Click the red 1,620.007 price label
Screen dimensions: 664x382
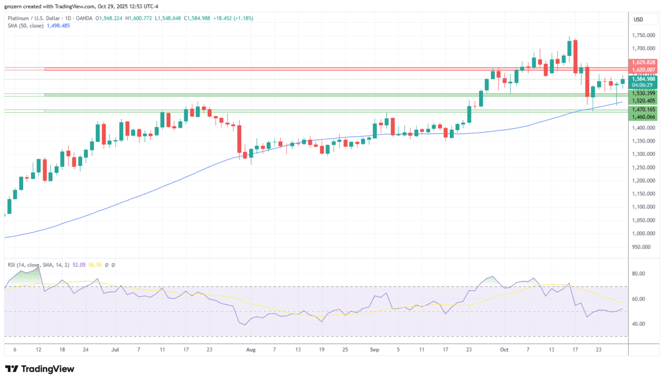click(643, 70)
